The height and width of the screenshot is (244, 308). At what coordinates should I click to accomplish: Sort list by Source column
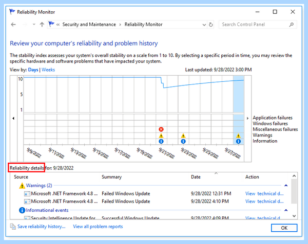[21, 177]
